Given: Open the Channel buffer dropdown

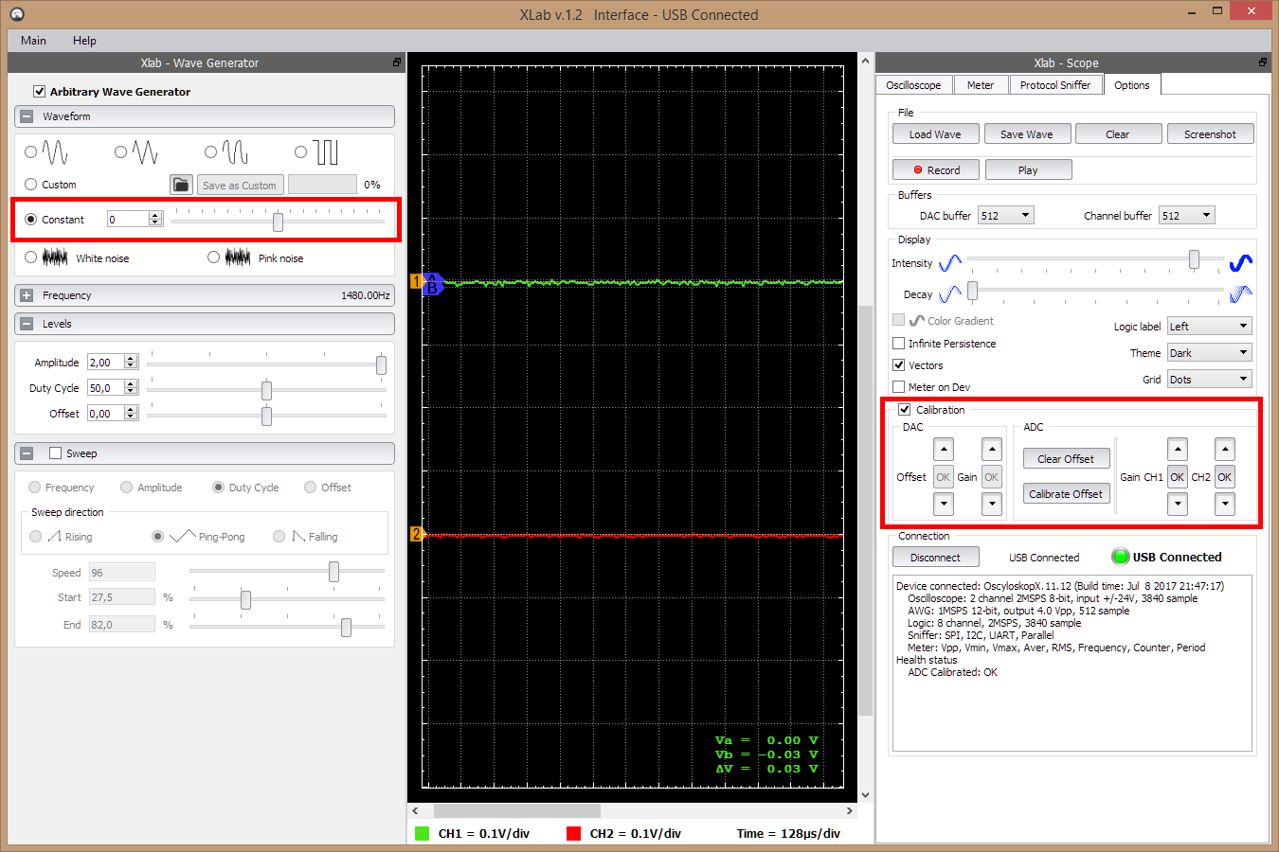Looking at the screenshot, I should point(1186,216).
